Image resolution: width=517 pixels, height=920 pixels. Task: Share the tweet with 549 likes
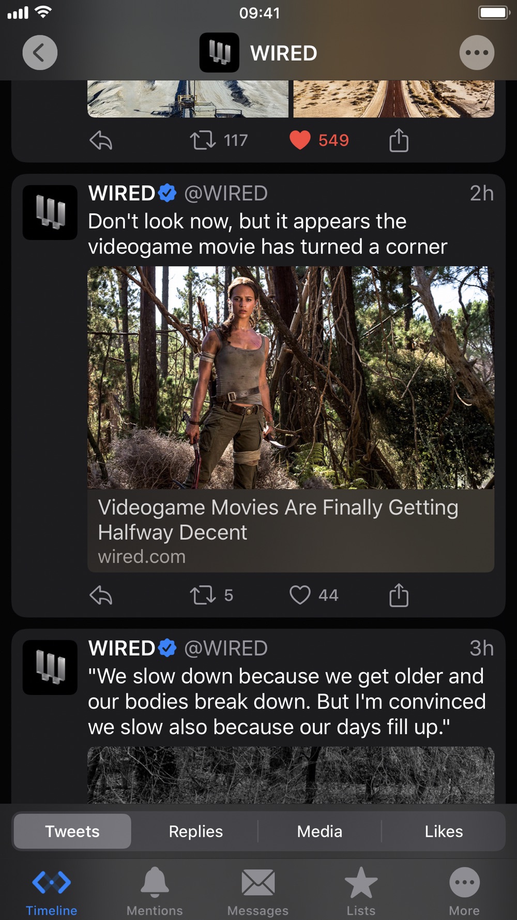399,140
